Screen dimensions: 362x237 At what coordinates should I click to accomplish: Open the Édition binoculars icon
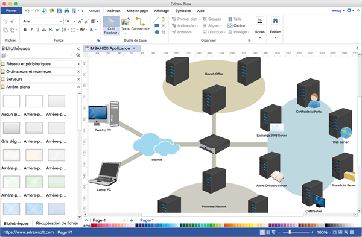(275, 21)
